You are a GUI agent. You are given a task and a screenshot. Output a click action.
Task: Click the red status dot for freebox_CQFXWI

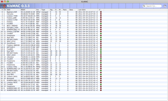[101, 32]
